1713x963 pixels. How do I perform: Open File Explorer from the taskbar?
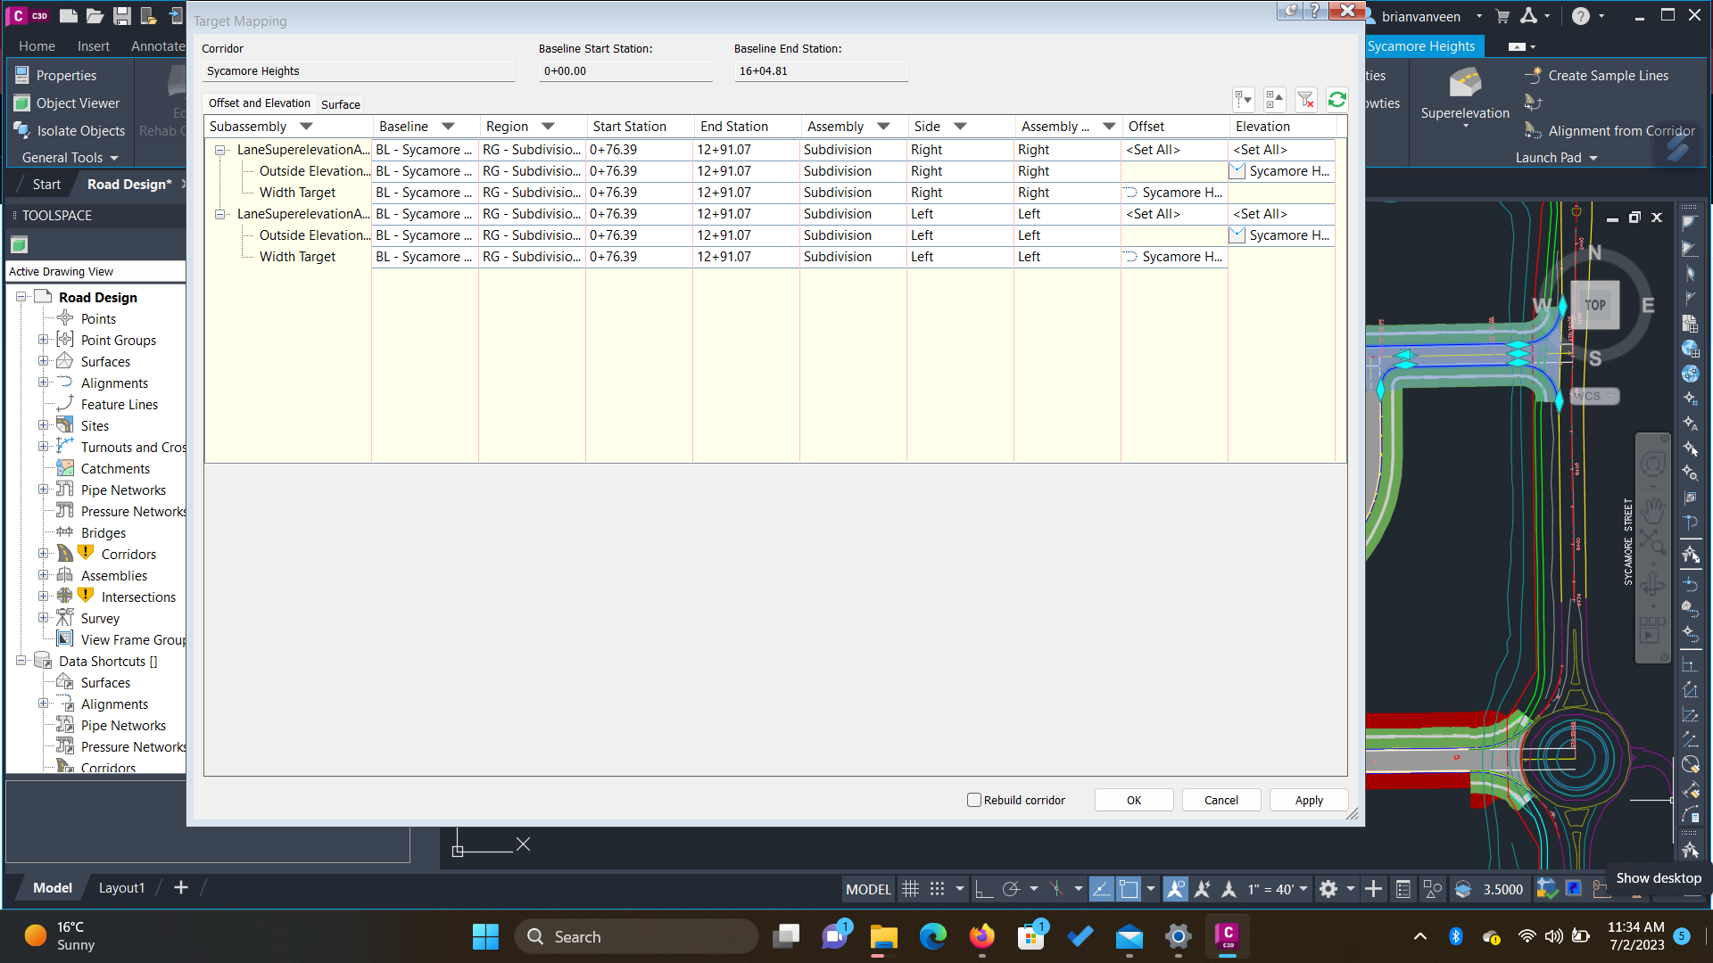pos(883,937)
